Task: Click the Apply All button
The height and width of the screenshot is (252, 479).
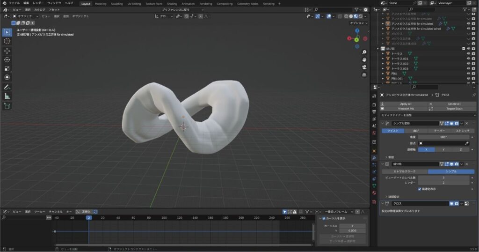Action: pyautogui.click(x=406, y=104)
